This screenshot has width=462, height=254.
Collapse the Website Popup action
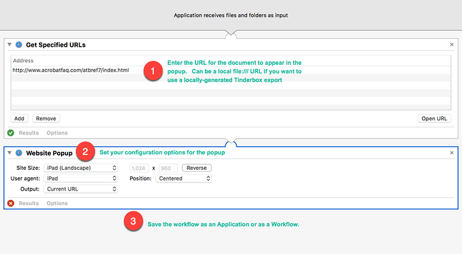pos(9,153)
